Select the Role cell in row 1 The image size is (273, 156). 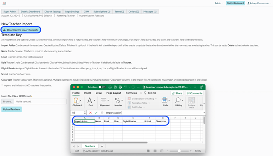118,121
